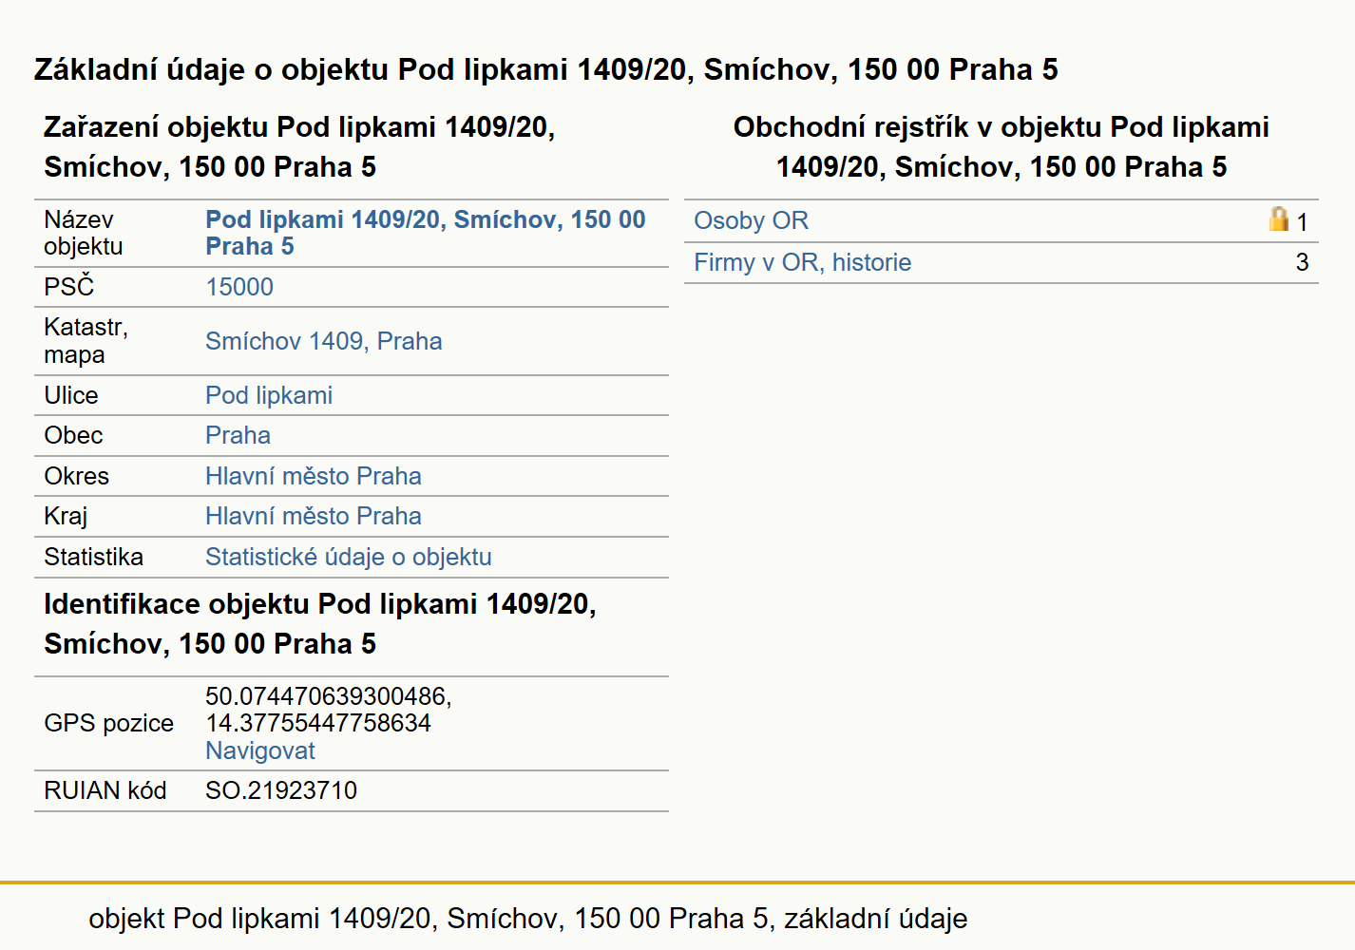Click the count 3 next to Firmy v OR
Screen dimensions: 1355x950
click(1302, 262)
